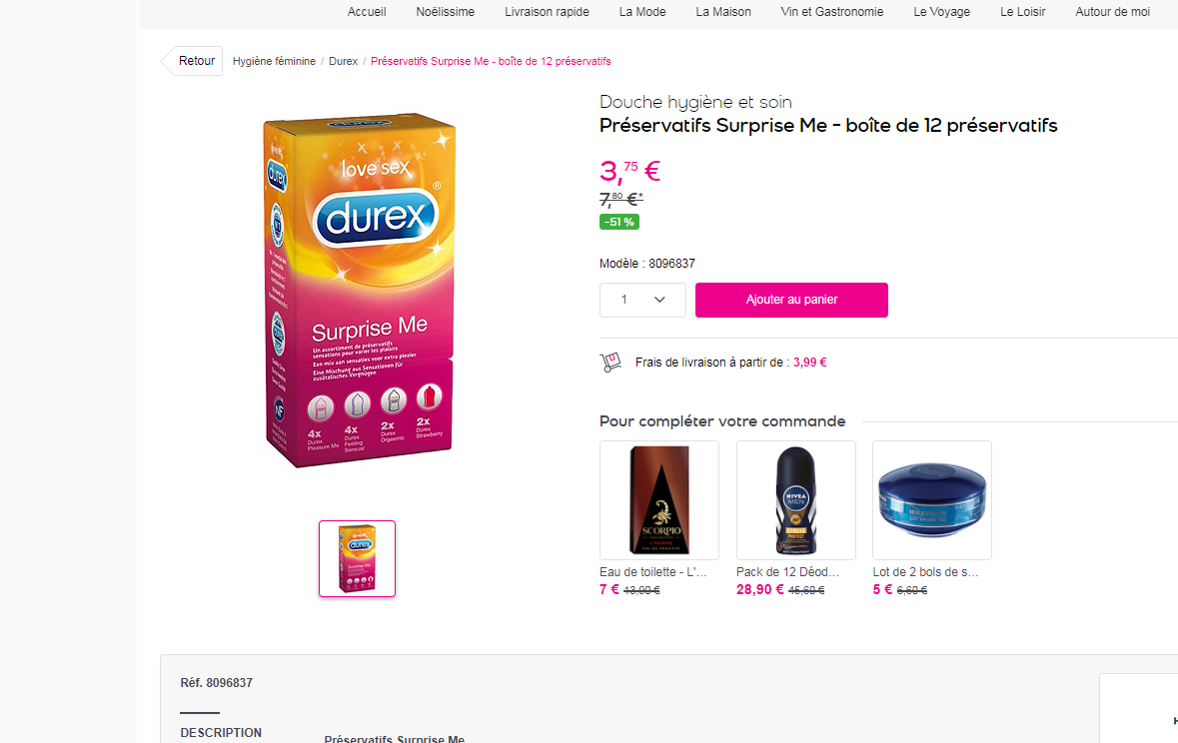
Task: Click the Eau de toilette product title
Action: [653, 572]
